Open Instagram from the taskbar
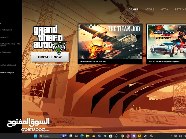 (128, 136)
